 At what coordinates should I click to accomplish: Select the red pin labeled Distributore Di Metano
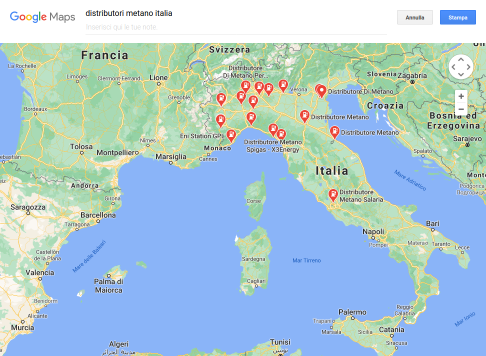pos(321,91)
